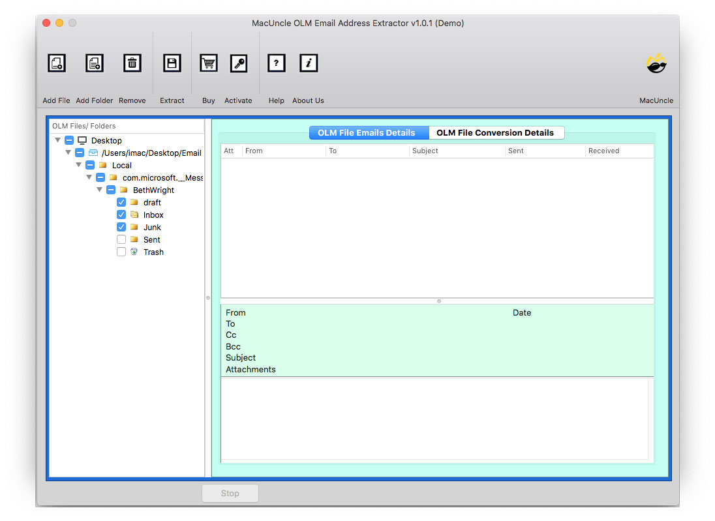Click the Stop button
The image size is (715, 521).
coord(230,493)
